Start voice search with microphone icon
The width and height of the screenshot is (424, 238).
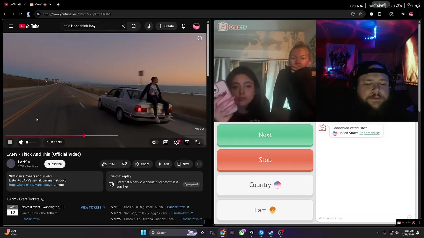click(x=149, y=26)
